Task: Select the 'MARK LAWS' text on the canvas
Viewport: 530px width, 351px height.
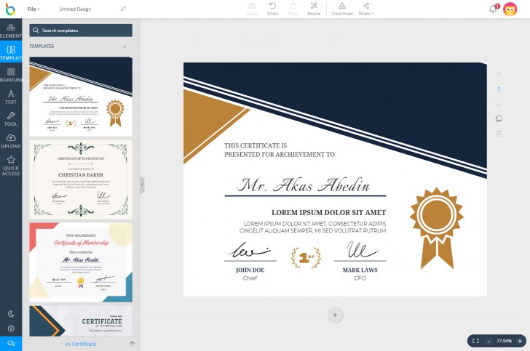Action: click(x=360, y=270)
